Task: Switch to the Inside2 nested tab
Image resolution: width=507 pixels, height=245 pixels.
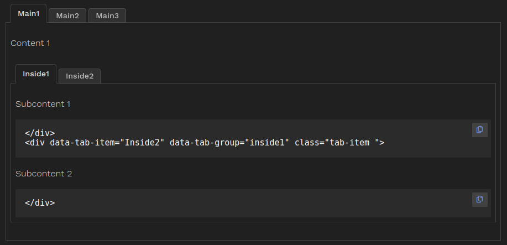Action: pyautogui.click(x=80, y=76)
